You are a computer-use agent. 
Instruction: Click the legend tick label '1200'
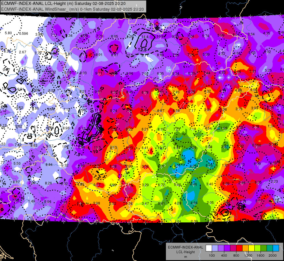pos(248,255)
